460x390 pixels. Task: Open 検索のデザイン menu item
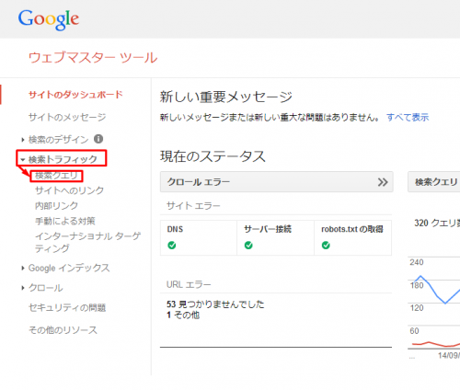click(58, 140)
